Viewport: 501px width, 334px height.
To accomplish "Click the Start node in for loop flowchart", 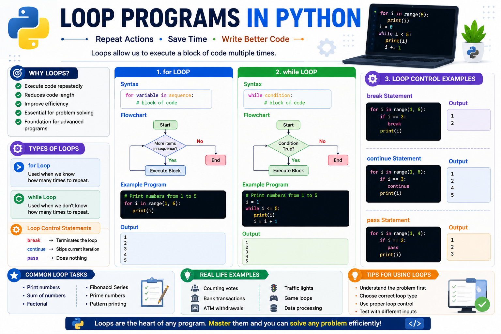I will [165, 125].
